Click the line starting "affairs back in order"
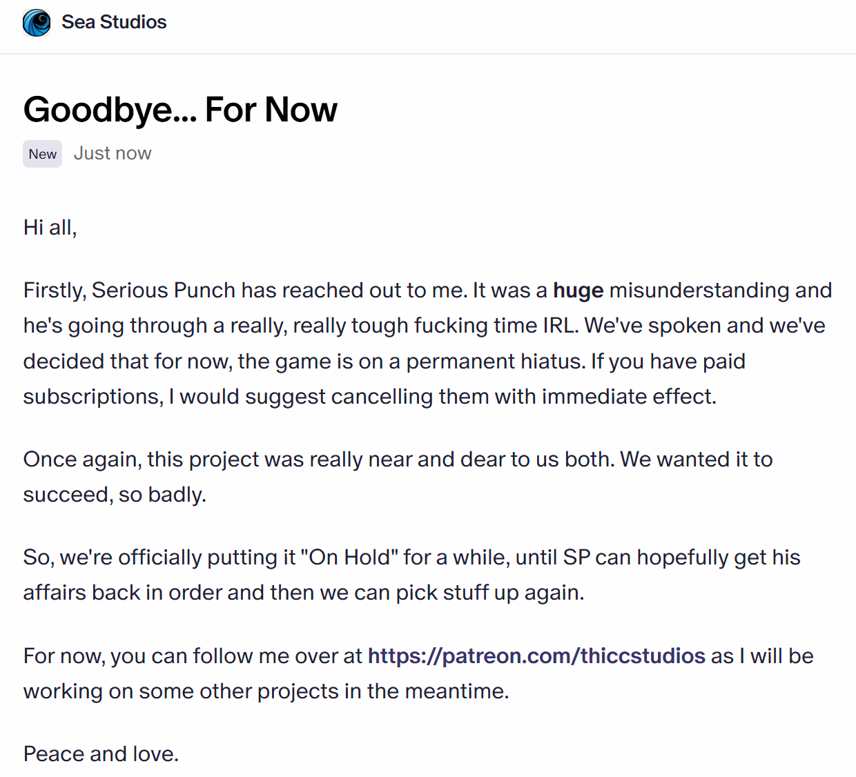The height and width of the screenshot is (777, 856). tap(304, 593)
